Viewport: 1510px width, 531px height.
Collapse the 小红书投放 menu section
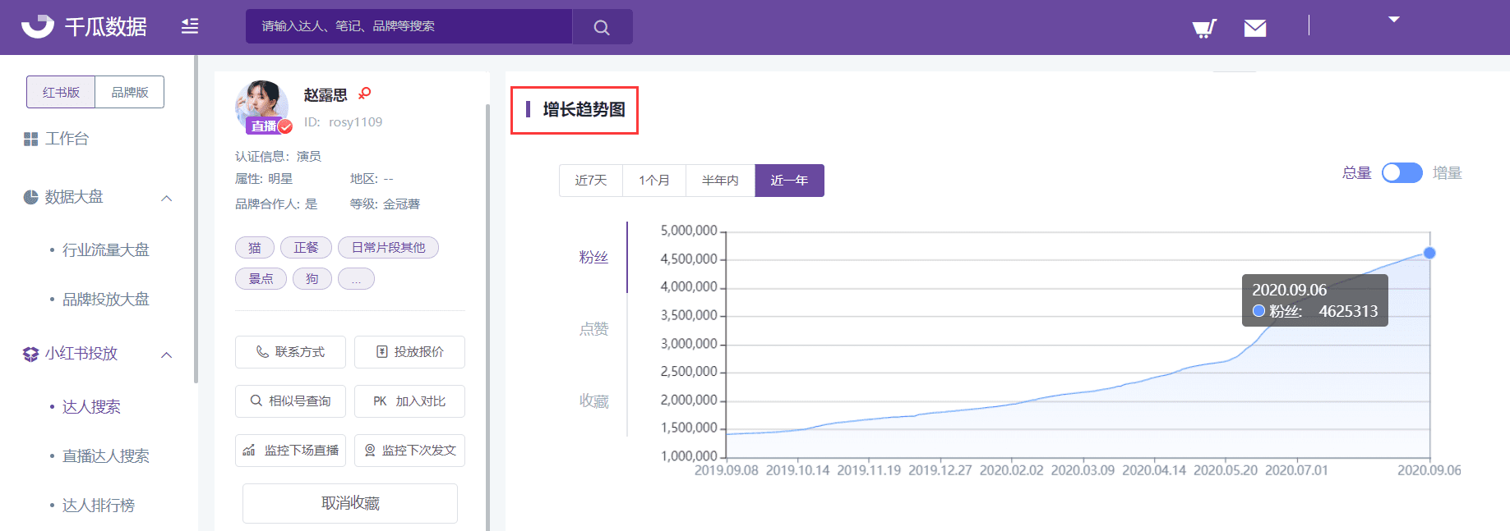tap(167, 355)
